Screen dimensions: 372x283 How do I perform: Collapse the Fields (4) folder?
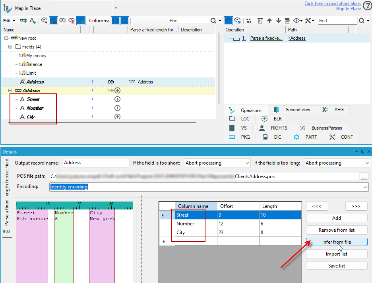(x=10, y=47)
